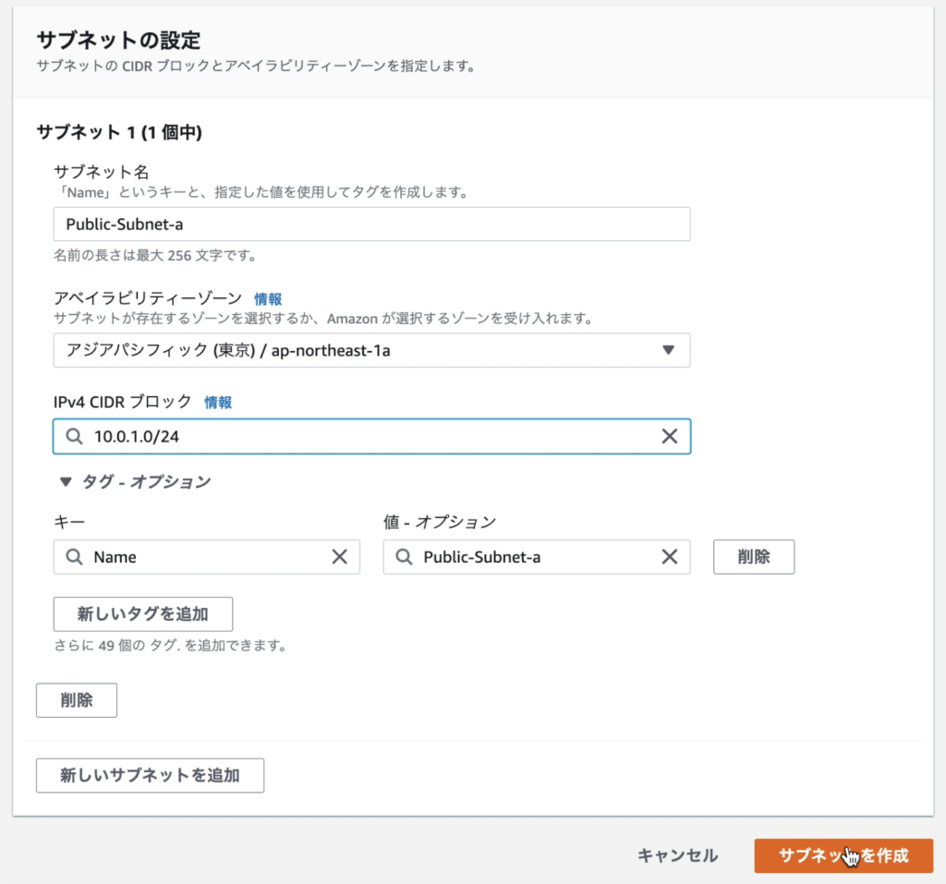This screenshot has height=884, width=946.
Task: Click search icon in IPv4 CIDR field
Action: [x=74, y=436]
